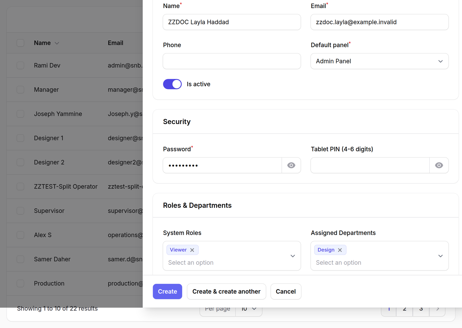Select the Rami Dev row checkbox

[x=20, y=65]
